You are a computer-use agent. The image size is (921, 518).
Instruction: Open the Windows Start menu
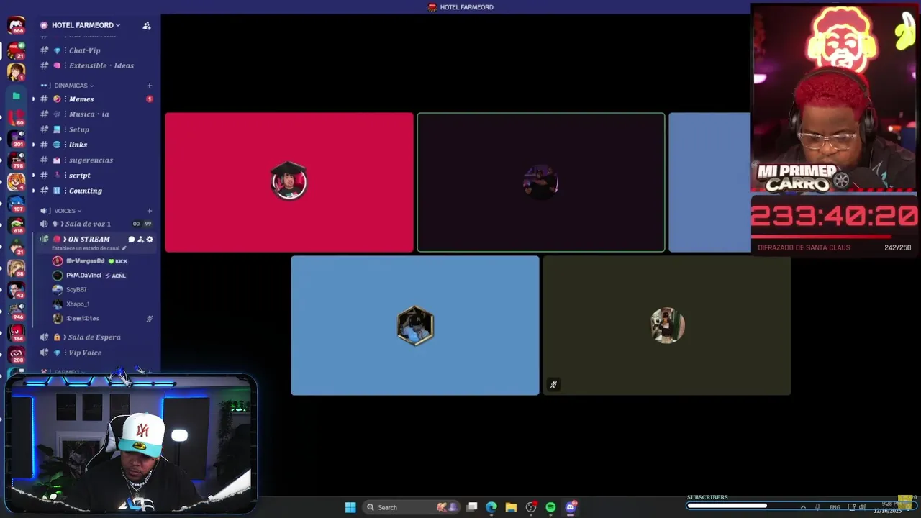click(350, 507)
